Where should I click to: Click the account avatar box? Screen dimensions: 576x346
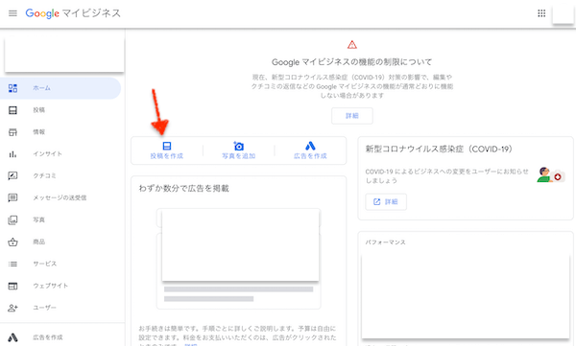564,13
